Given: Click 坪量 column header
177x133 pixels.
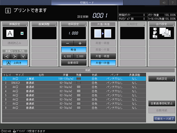Looking at the screenshot, I should [66, 75].
